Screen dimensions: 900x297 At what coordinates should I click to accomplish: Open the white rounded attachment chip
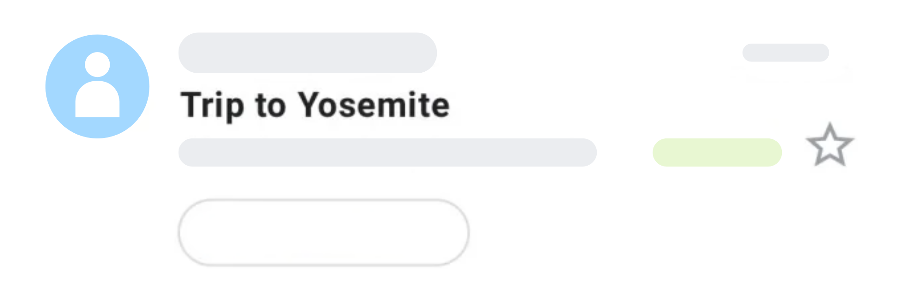[x=323, y=232]
